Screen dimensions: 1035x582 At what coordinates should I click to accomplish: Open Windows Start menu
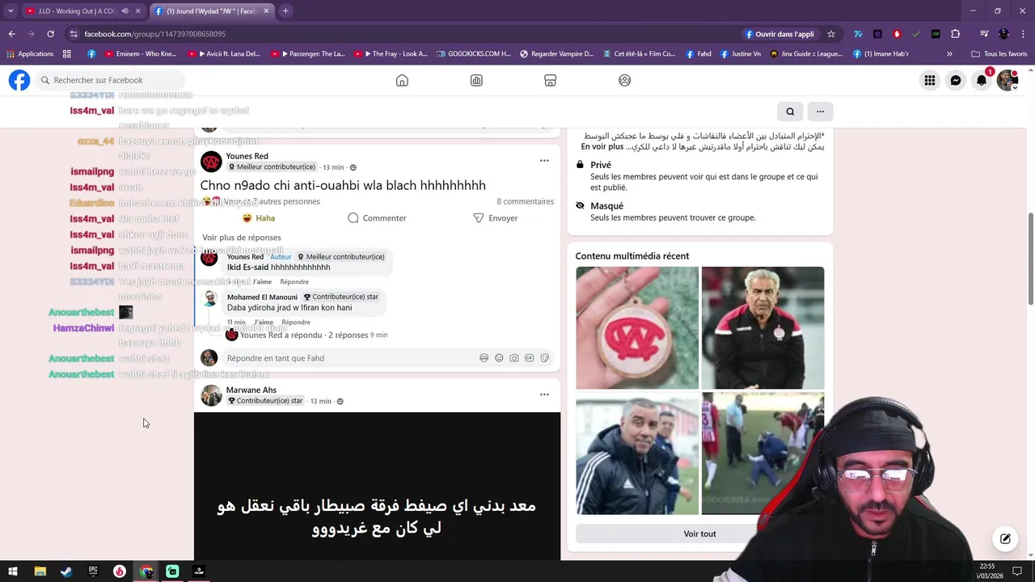12,571
